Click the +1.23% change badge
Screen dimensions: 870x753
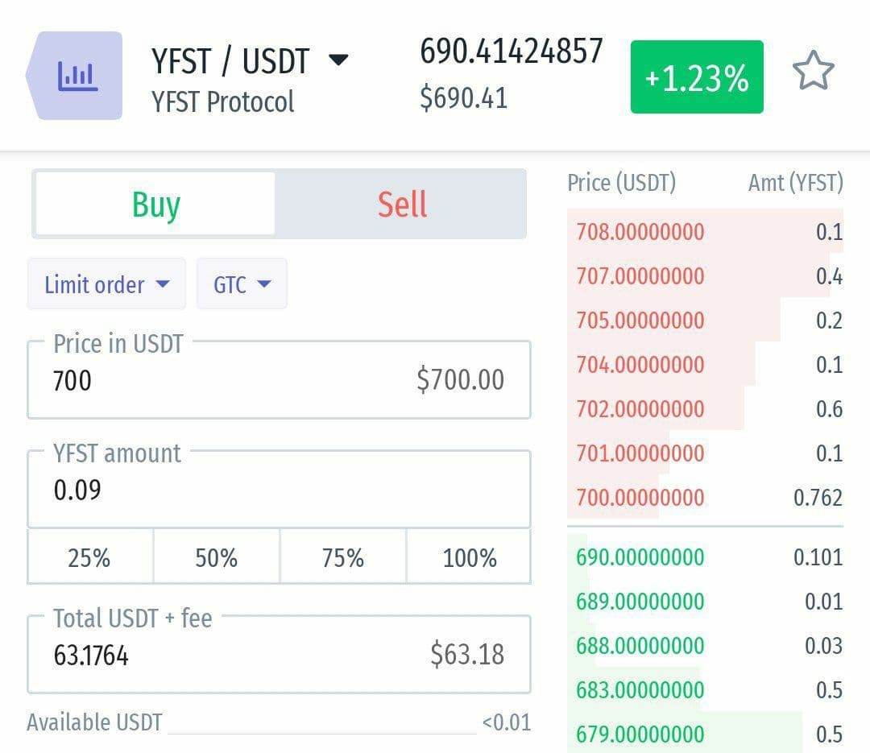coord(697,77)
